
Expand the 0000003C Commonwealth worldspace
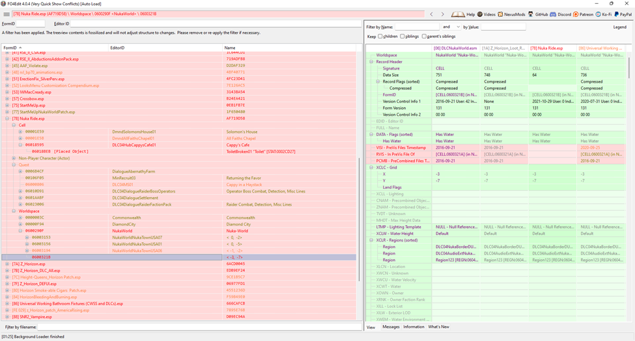[20, 217]
